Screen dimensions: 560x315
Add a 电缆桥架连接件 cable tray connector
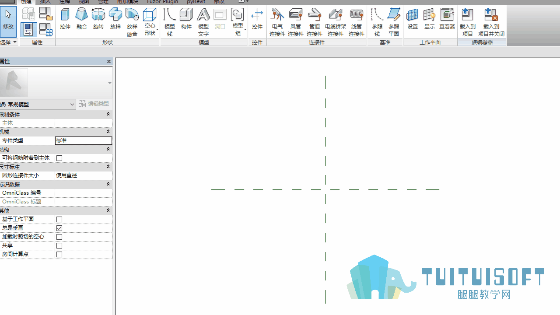(336, 22)
